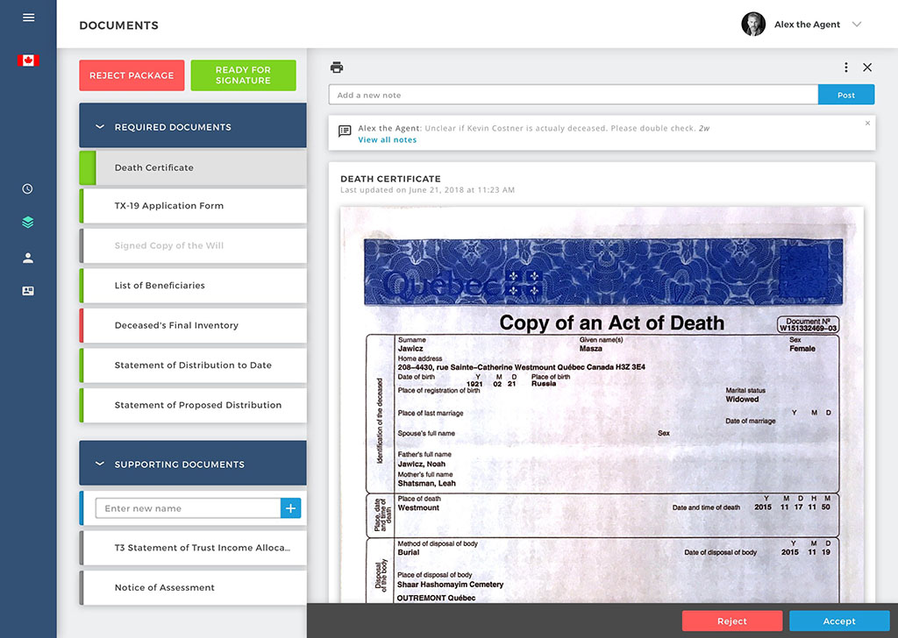The image size is (898, 638).
Task: Select the clock history icon in the sidebar
Action: tap(27, 188)
